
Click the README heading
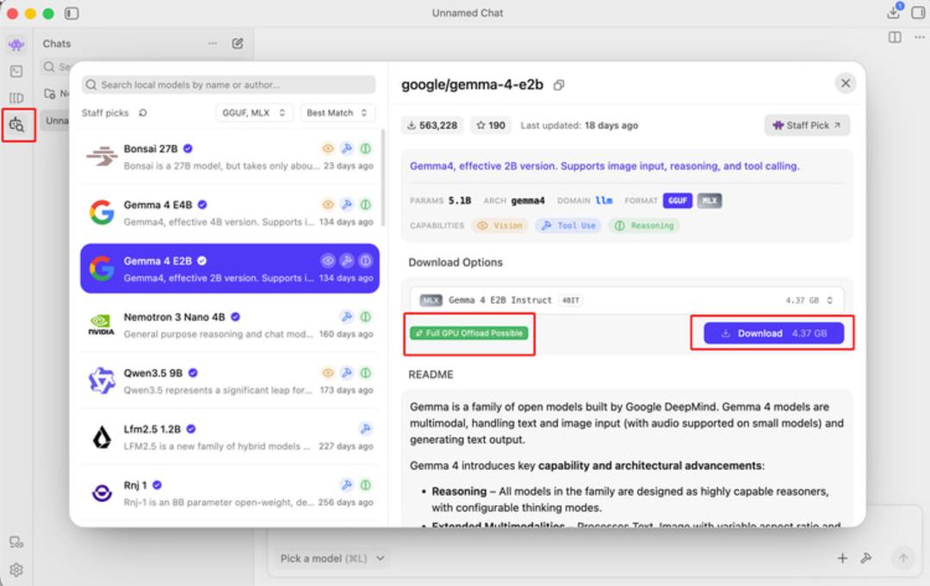pyautogui.click(x=431, y=374)
